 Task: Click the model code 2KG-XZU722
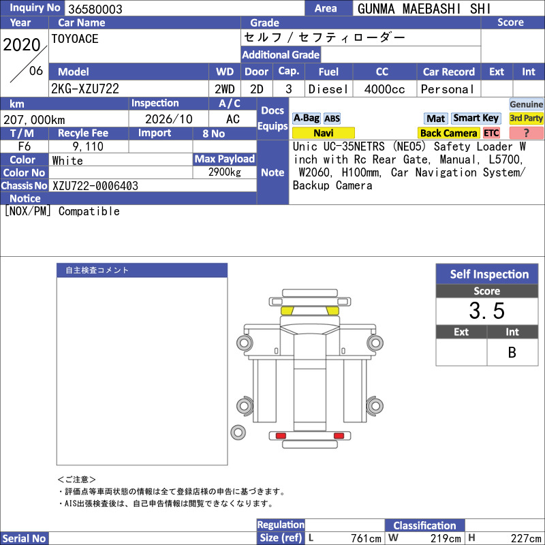(84, 89)
